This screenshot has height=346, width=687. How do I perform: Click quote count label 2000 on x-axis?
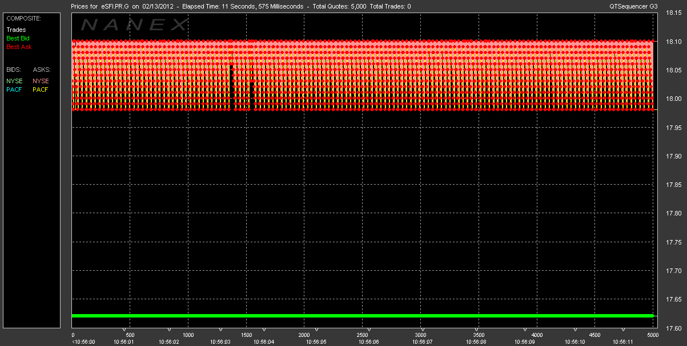coord(304,335)
